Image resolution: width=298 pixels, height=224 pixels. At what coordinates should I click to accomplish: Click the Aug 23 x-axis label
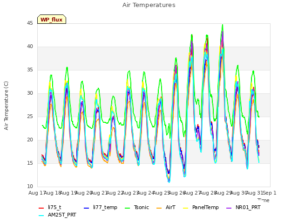click(130, 193)
